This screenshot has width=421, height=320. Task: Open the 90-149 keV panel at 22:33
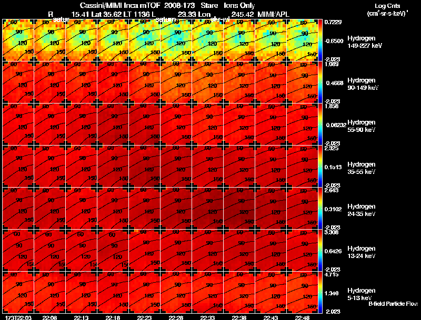pyautogui.click(x=207, y=82)
